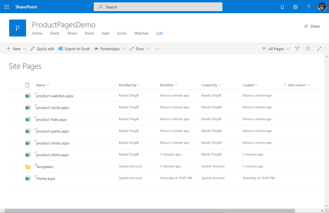This screenshot has height=213, width=329.
Task: Click the horizontal scrollbar at bottom
Action: point(150,211)
